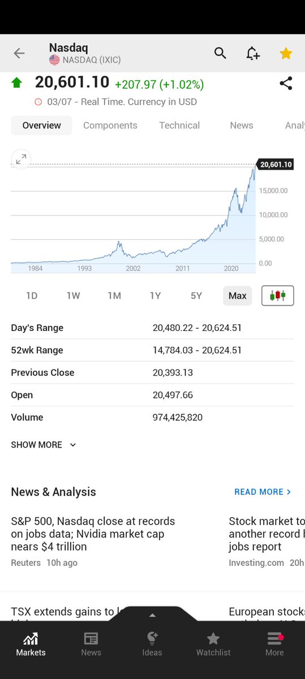This screenshot has height=679, width=305.
Task: Open the Components tab
Action: tap(110, 126)
